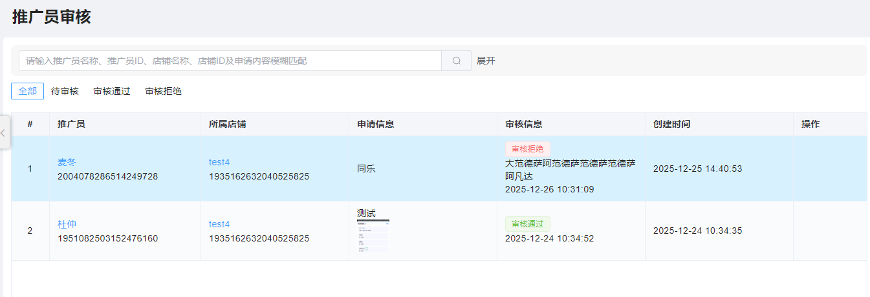
Task: Click the red 审核拒绝 status tag in row 1
Action: point(527,148)
